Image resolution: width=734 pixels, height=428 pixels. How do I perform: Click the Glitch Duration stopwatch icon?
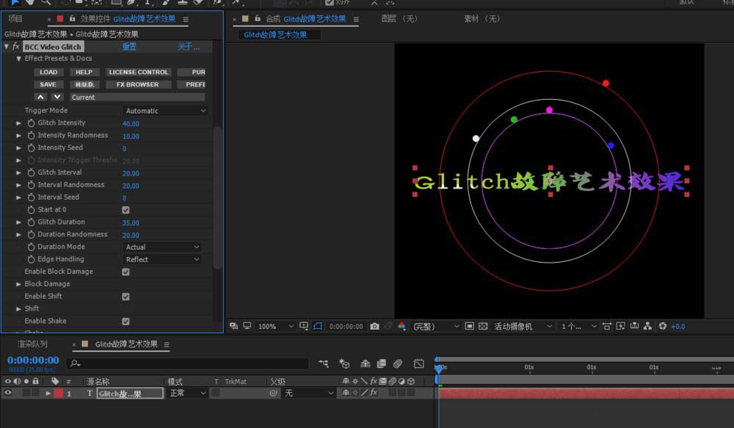click(31, 222)
